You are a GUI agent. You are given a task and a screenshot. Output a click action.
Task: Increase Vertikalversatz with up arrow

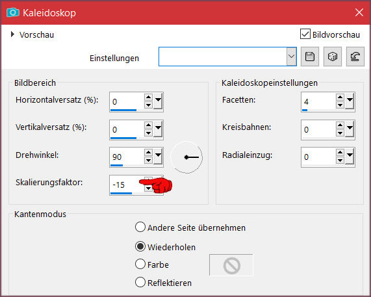[148, 125]
